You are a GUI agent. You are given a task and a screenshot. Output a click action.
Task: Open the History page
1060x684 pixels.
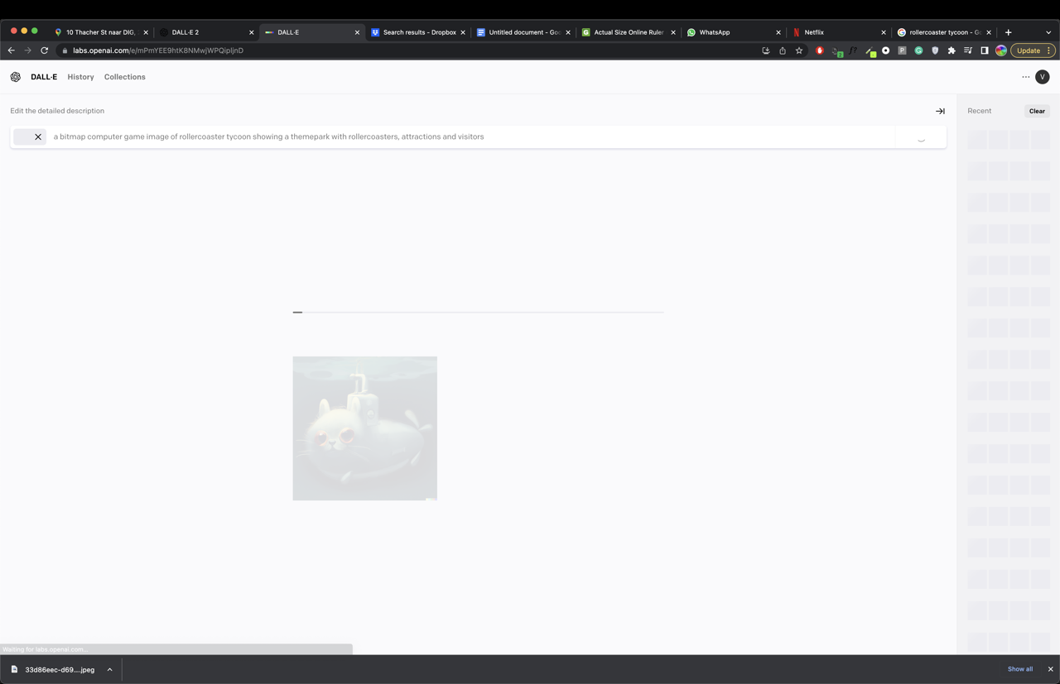point(80,77)
